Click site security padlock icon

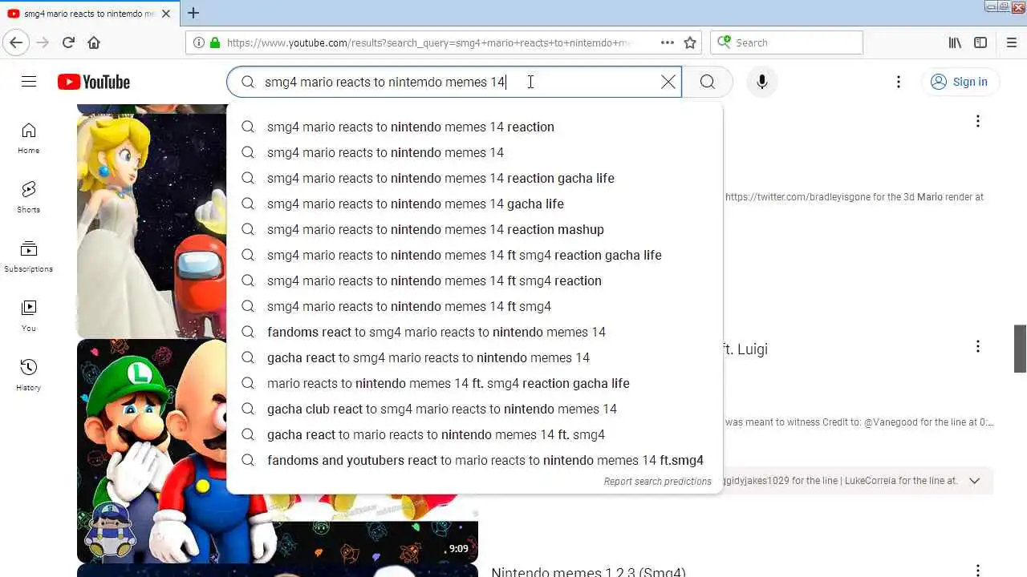(x=215, y=42)
